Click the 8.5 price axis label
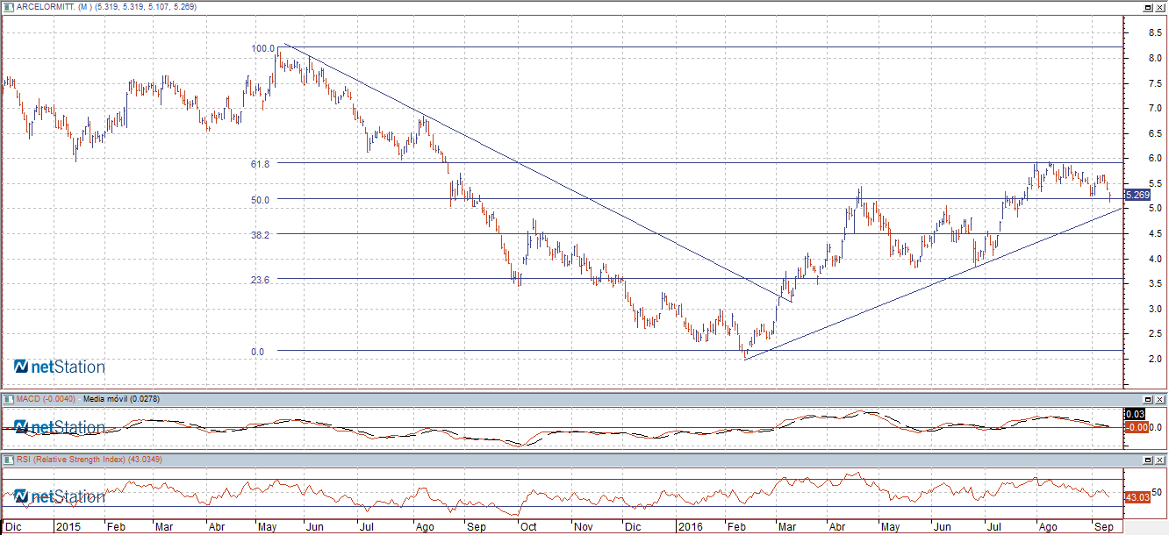Image resolution: width=1169 pixels, height=535 pixels. [1155, 32]
